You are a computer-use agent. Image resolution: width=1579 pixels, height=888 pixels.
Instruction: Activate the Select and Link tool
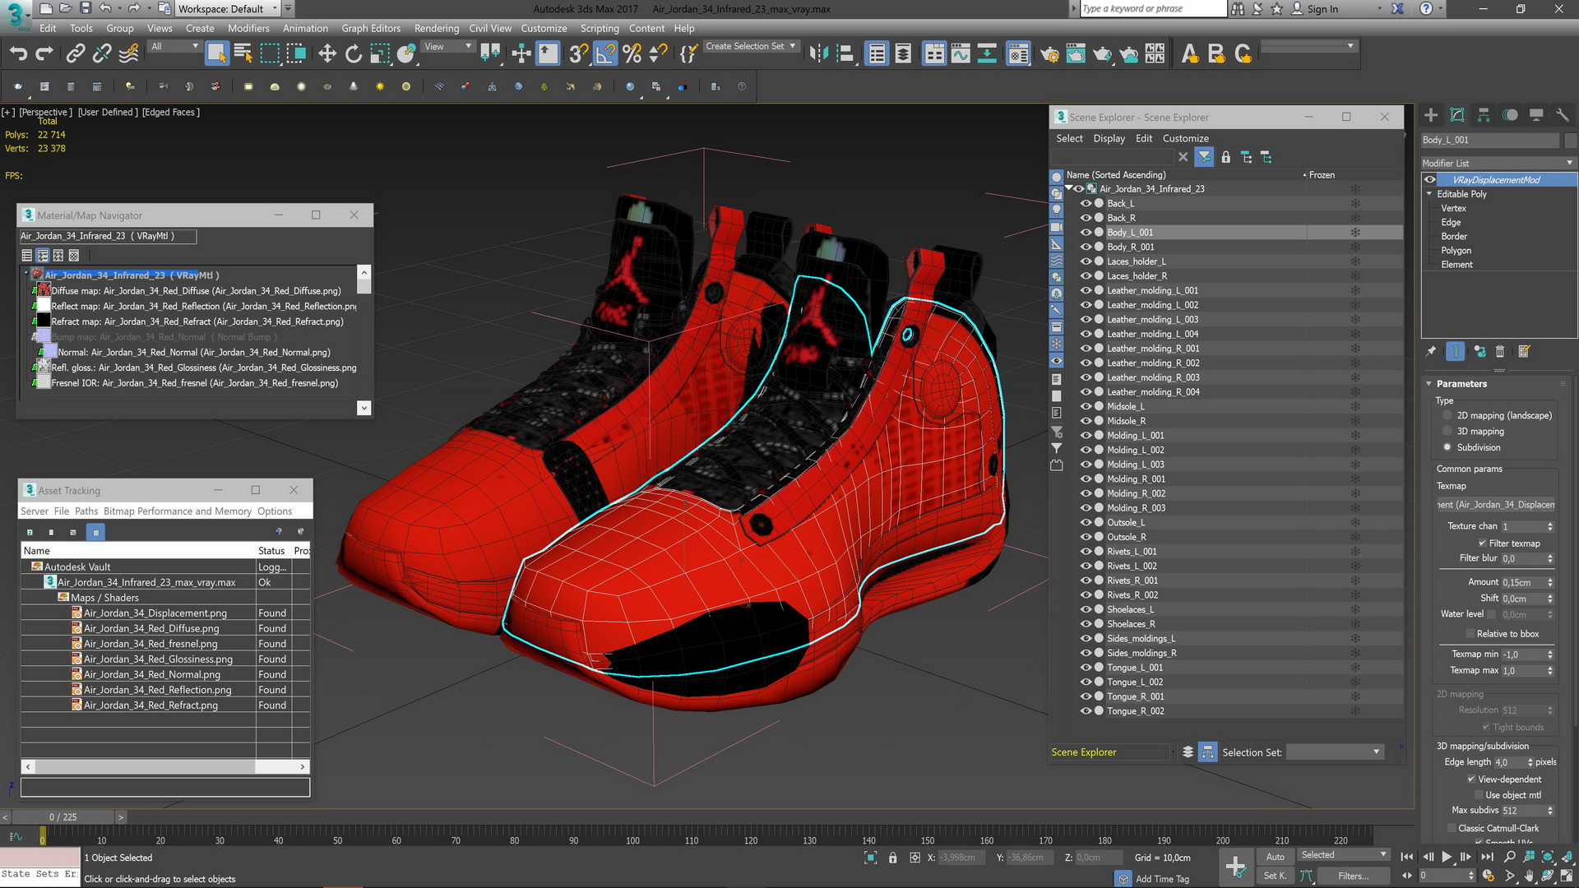pyautogui.click(x=75, y=54)
